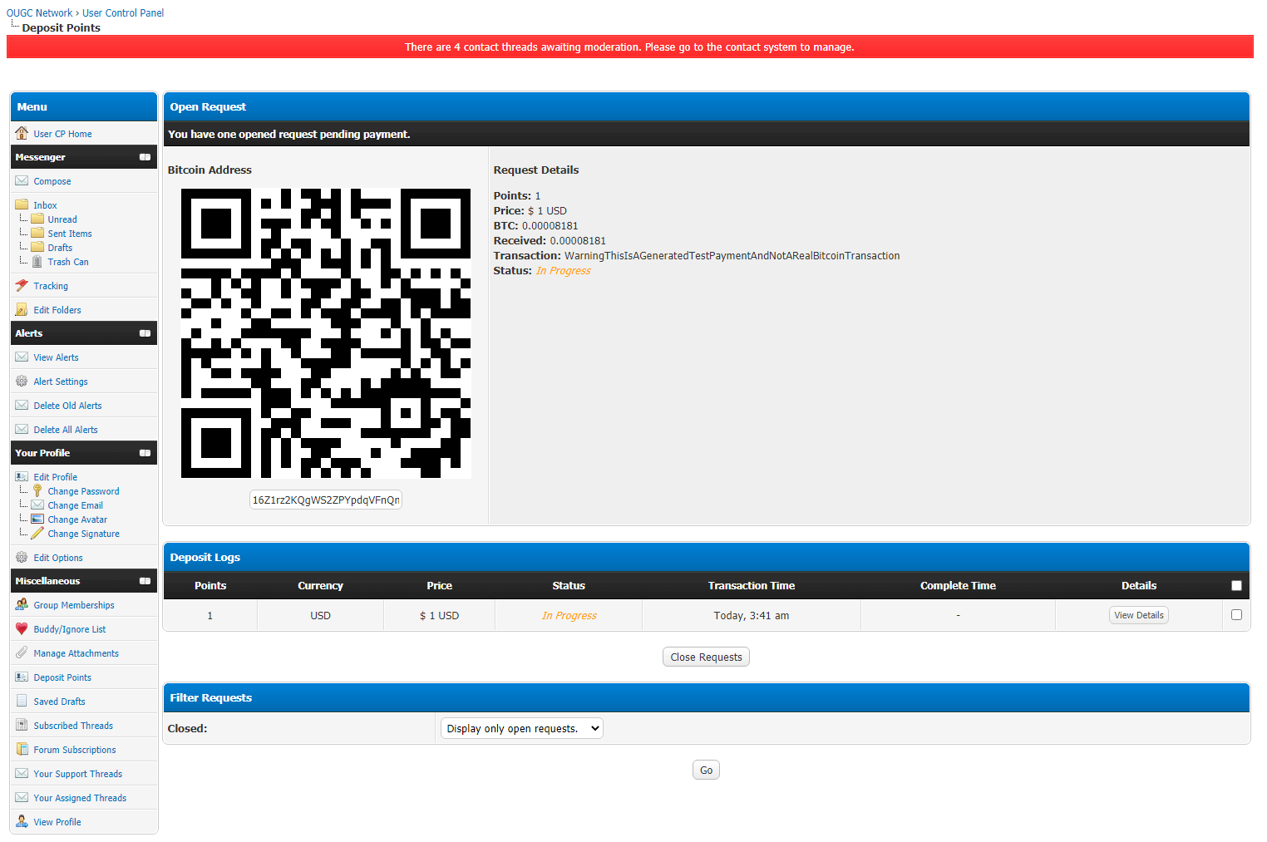Viewport: 1267px width, 842px height.
Task: Collapse the Miscellaneous menu section
Action: [x=145, y=581]
